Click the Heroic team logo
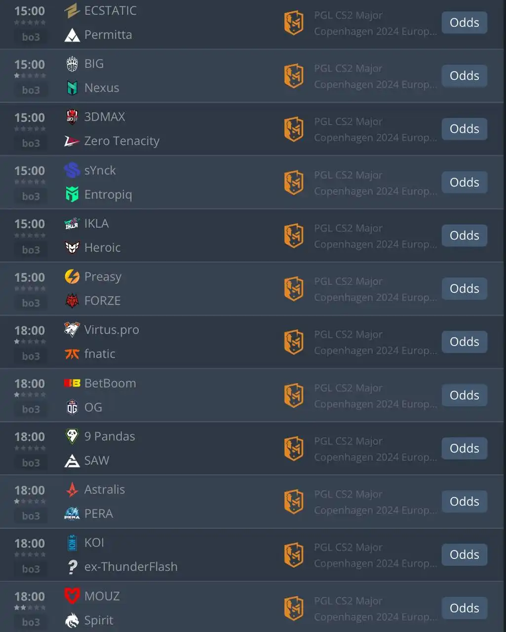The width and height of the screenshot is (506, 632). pyautogui.click(x=72, y=247)
